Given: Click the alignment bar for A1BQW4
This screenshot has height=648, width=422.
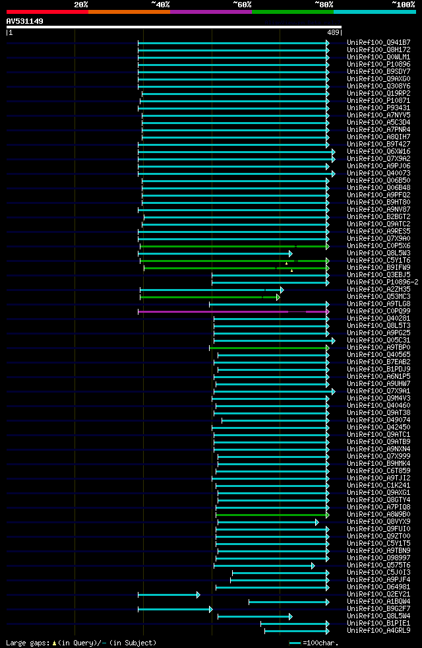Looking at the screenshot, I should (289, 602).
